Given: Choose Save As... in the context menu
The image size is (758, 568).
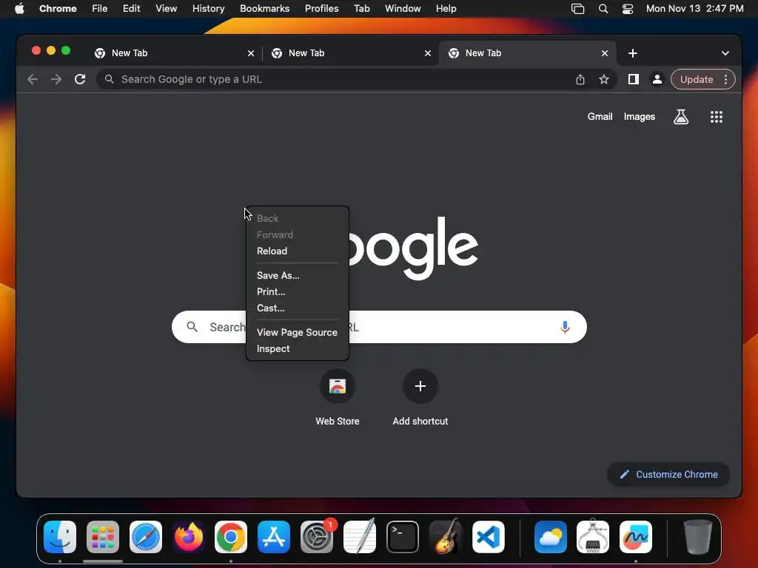Looking at the screenshot, I should point(298,275).
